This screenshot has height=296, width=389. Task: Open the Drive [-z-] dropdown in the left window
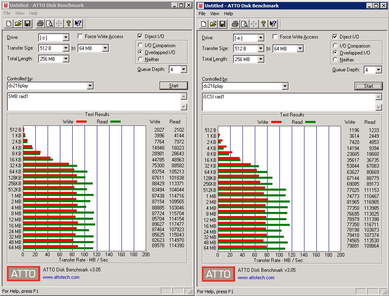coord(66,38)
